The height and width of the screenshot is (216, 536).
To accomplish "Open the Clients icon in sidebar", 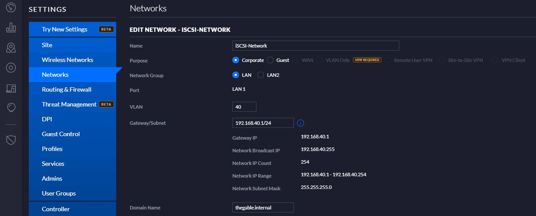I will 11,89.
